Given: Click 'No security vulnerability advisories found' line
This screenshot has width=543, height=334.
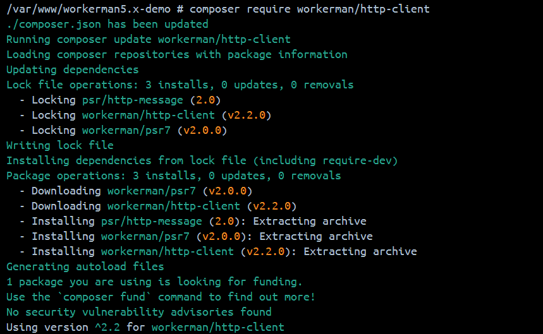Looking at the screenshot, I should (x=138, y=312).
